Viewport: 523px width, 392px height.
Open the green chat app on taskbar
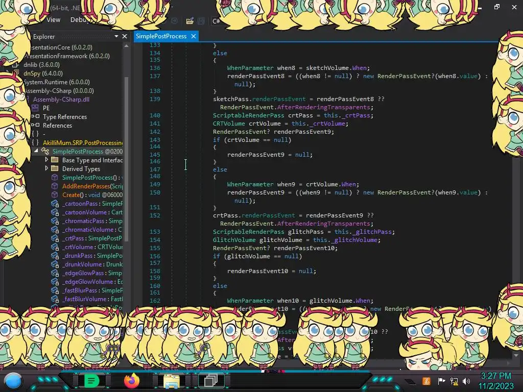pyautogui.click(x=91, y=381)
